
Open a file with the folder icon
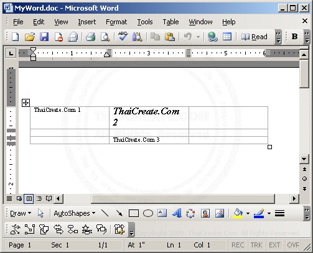[x=30, y=37]
